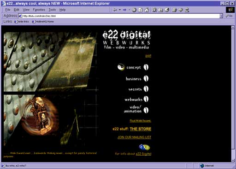Click the 'past' link
This screenshot has width=236, height=169.
(148, 56)
